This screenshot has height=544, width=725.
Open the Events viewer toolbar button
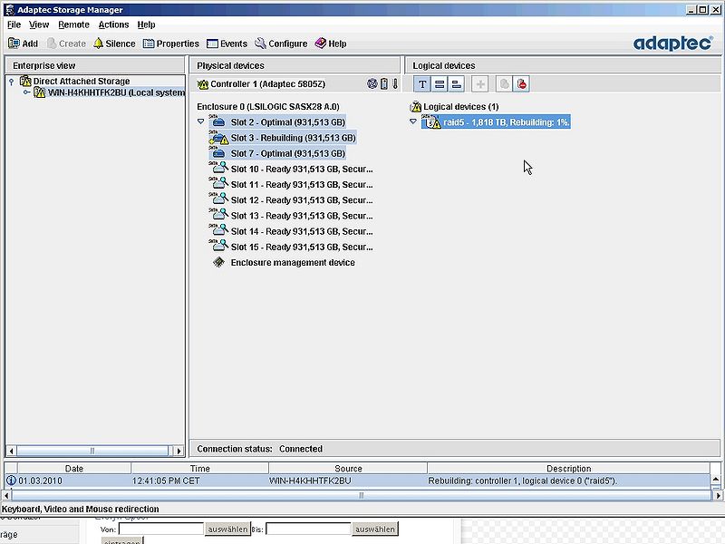click(x=227, y=44)
